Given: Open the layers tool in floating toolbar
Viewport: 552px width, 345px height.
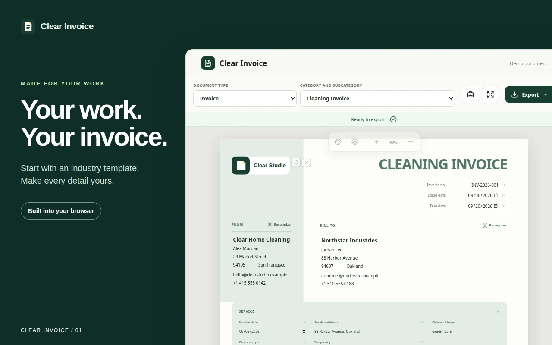Looking at the screenshot, I should [x=355, y=142].
